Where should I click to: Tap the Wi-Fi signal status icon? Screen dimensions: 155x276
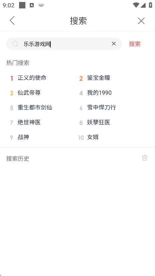136,5
